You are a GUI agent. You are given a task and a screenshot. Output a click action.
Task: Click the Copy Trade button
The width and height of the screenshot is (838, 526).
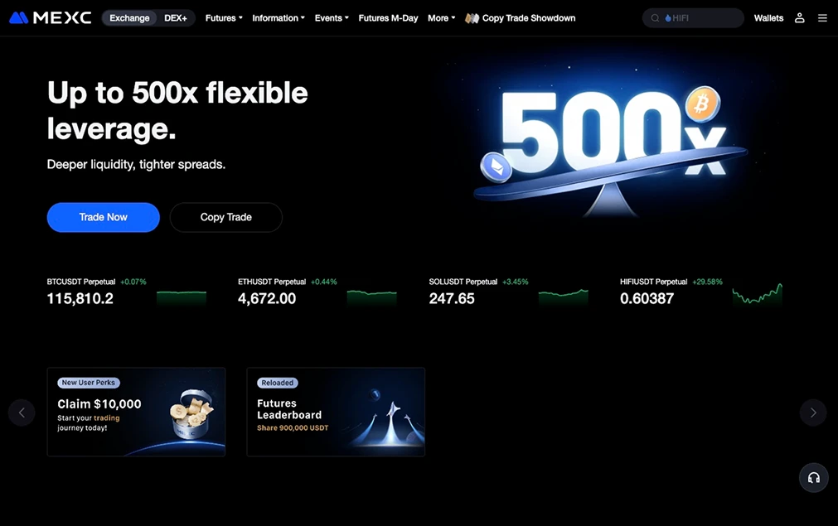226,217
